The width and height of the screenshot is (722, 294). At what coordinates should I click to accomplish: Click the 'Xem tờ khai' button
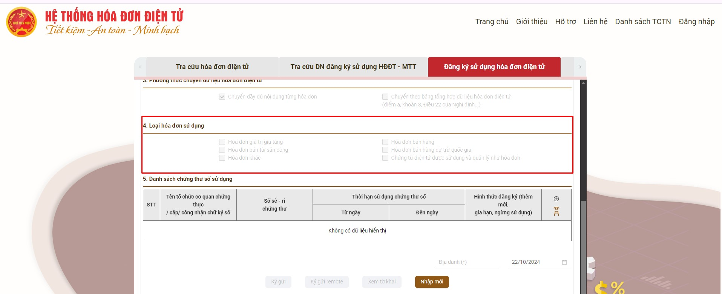(x=382, y=282)
